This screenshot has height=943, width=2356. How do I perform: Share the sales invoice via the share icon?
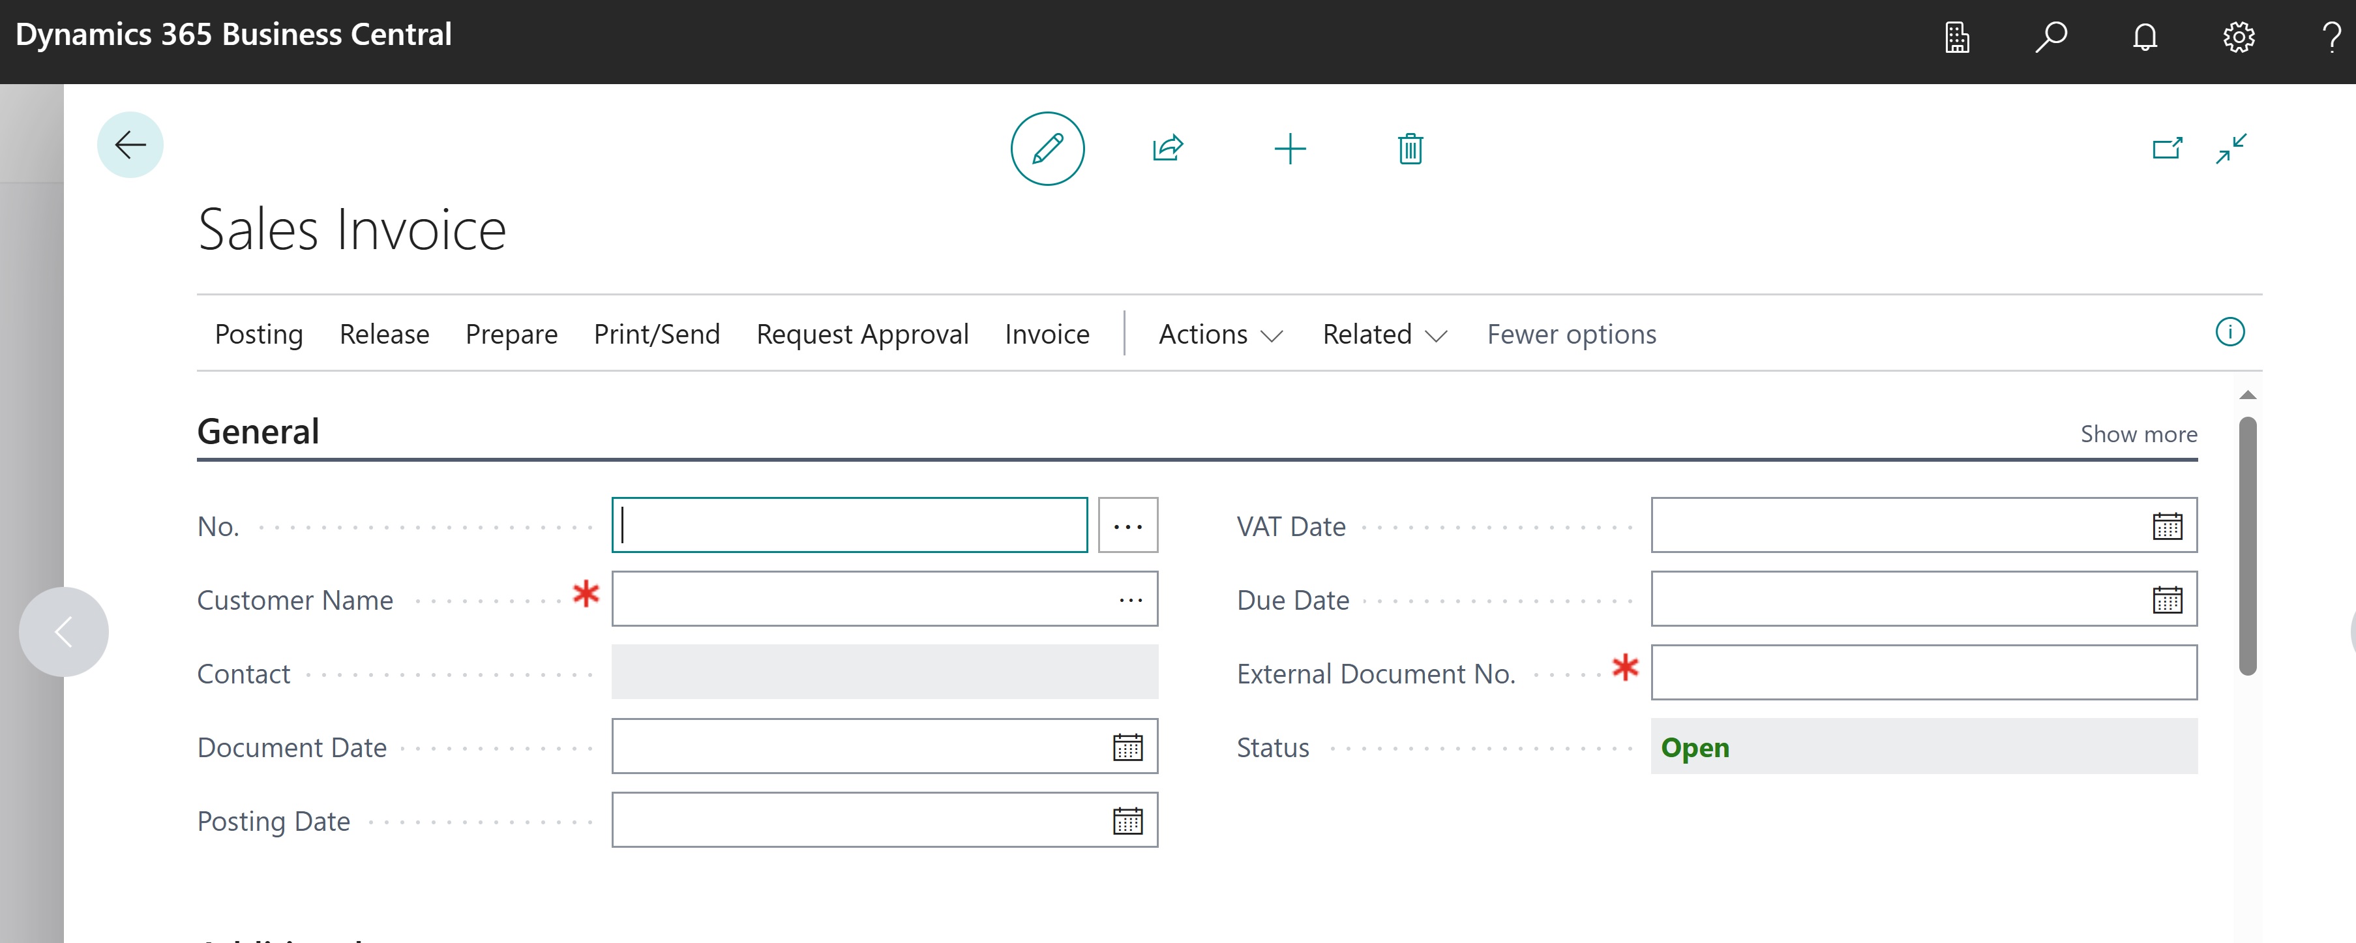(1168, 148)
